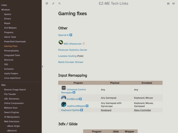The height and width of the screenshot is (133, 178).
Task: Open Malware Scan in the sidebar
Action: [11, 108]
